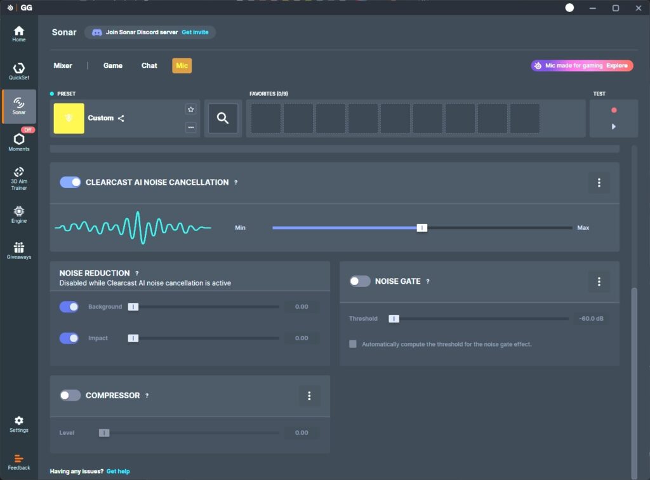The height and width of the screenshot is (480, 650).
Task: Click the Custom preset name
Action: coord(101,118)
